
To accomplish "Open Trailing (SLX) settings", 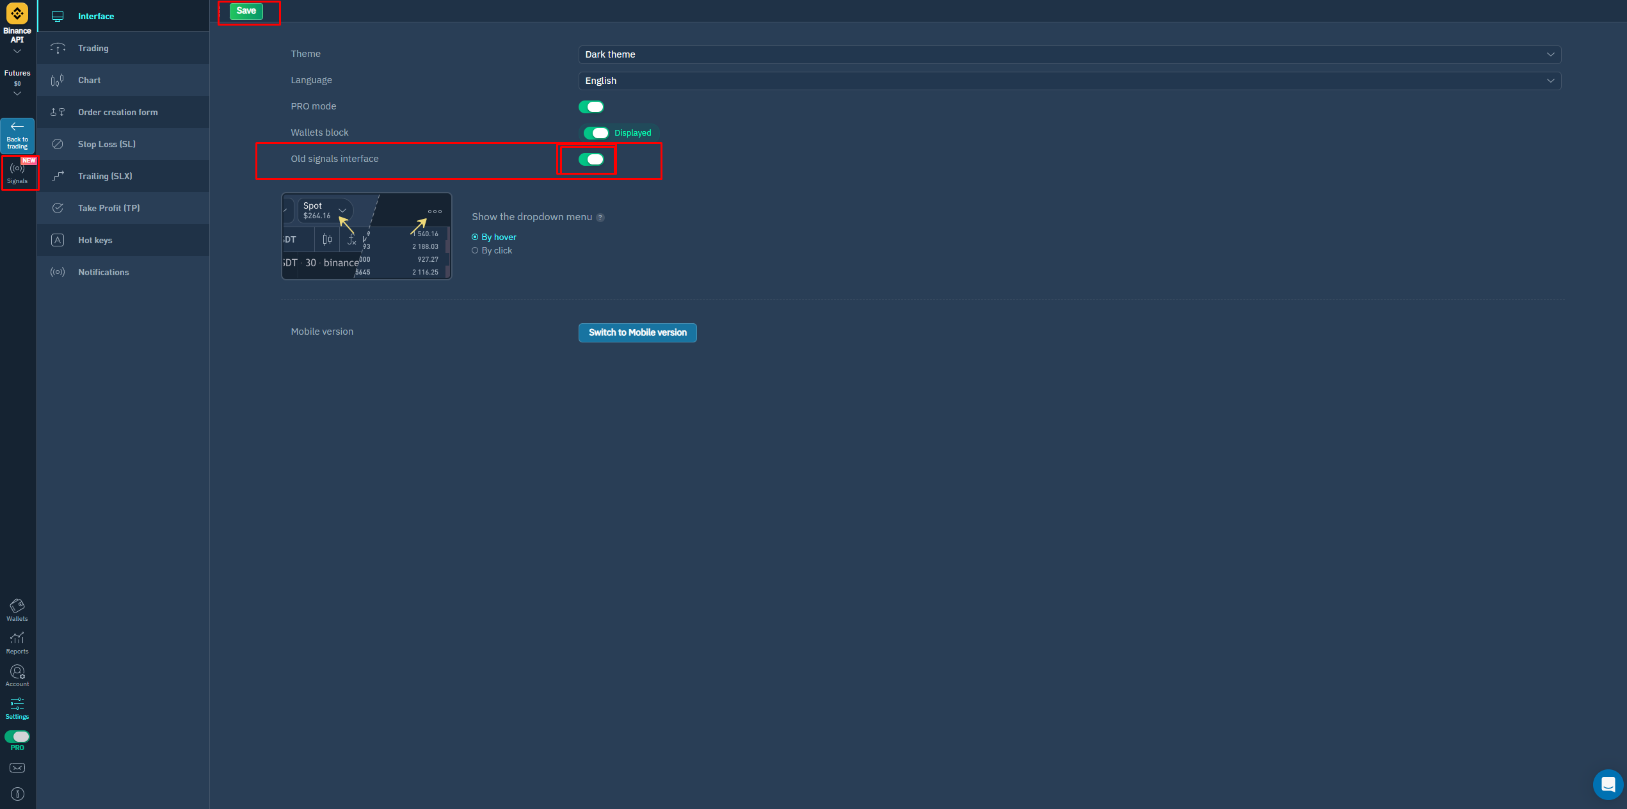I will coord(124,176).
